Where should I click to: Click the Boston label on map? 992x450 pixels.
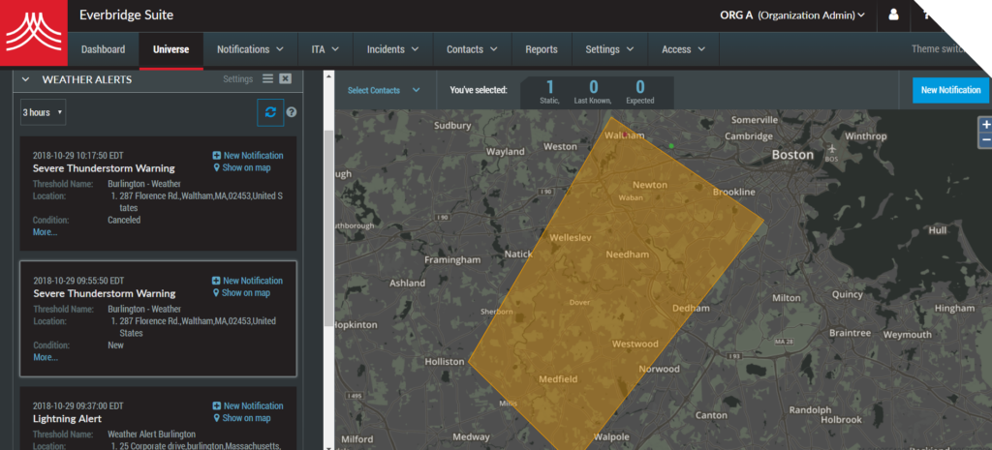coord(792,154)
